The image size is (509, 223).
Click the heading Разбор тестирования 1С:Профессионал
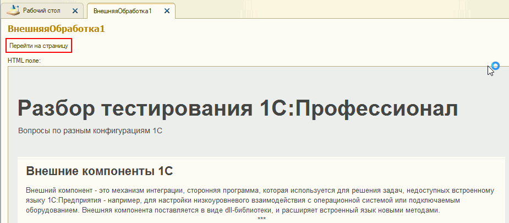[x=238, y=108]
